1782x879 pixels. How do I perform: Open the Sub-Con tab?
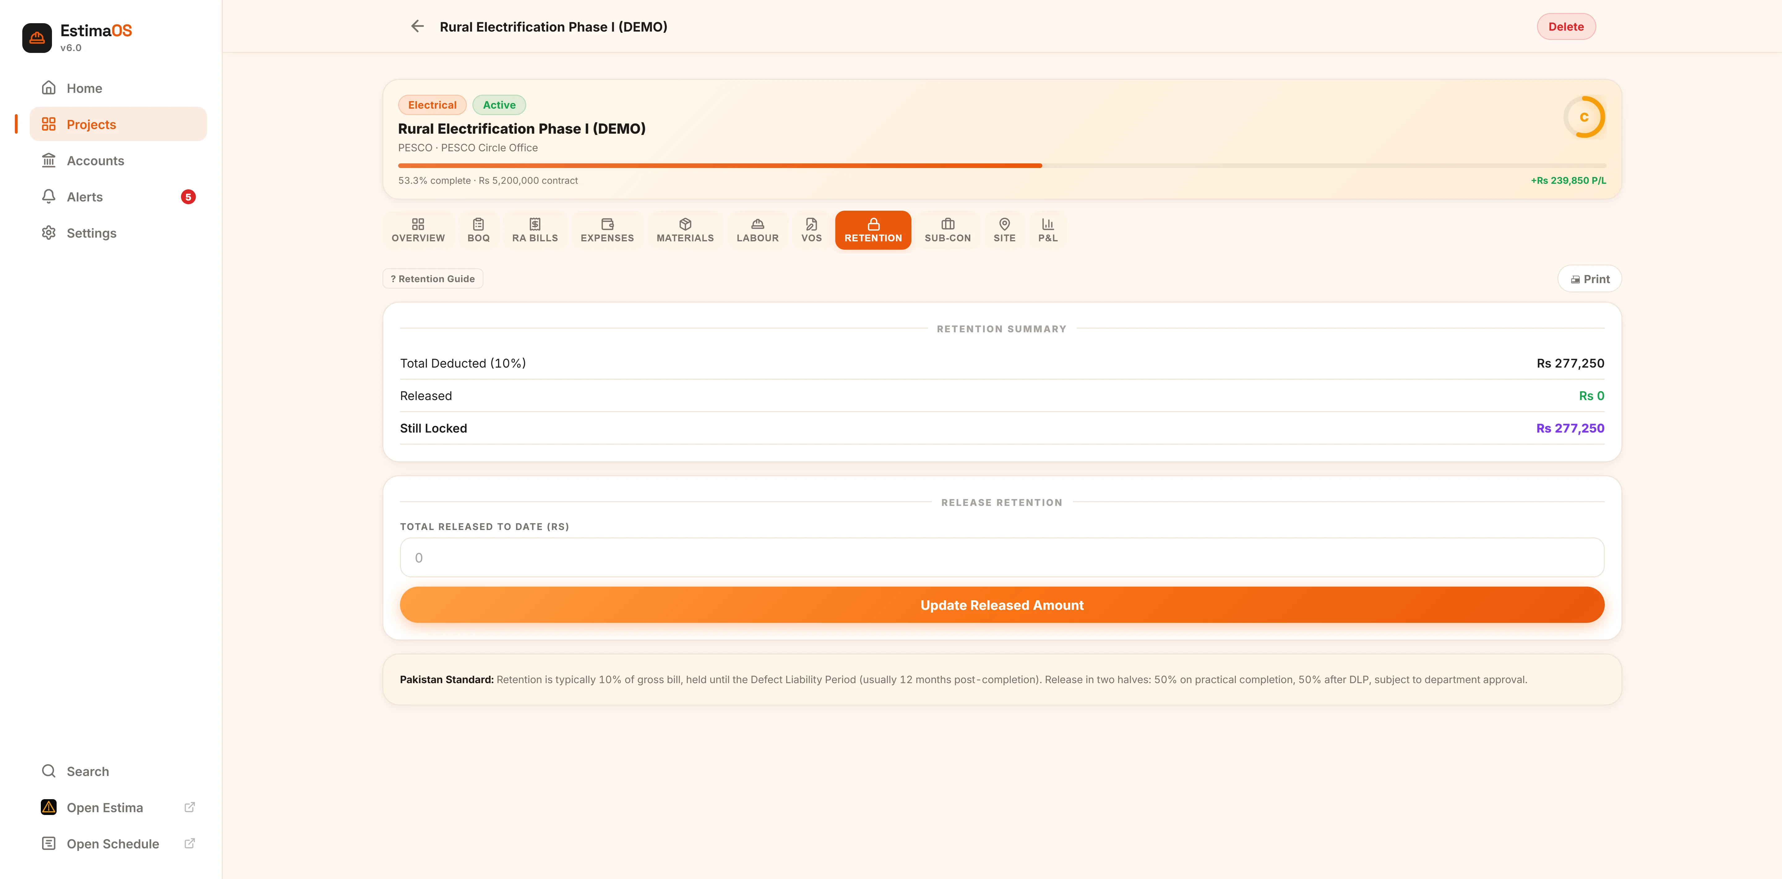click(948, 230)
